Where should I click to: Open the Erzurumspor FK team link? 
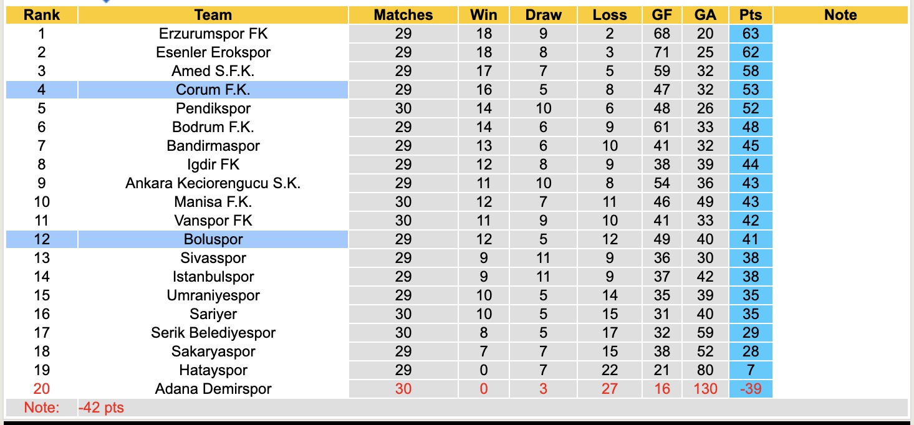coord(213,34)
